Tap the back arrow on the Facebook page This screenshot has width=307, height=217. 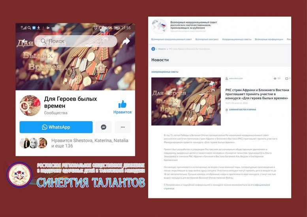point(24,41)
